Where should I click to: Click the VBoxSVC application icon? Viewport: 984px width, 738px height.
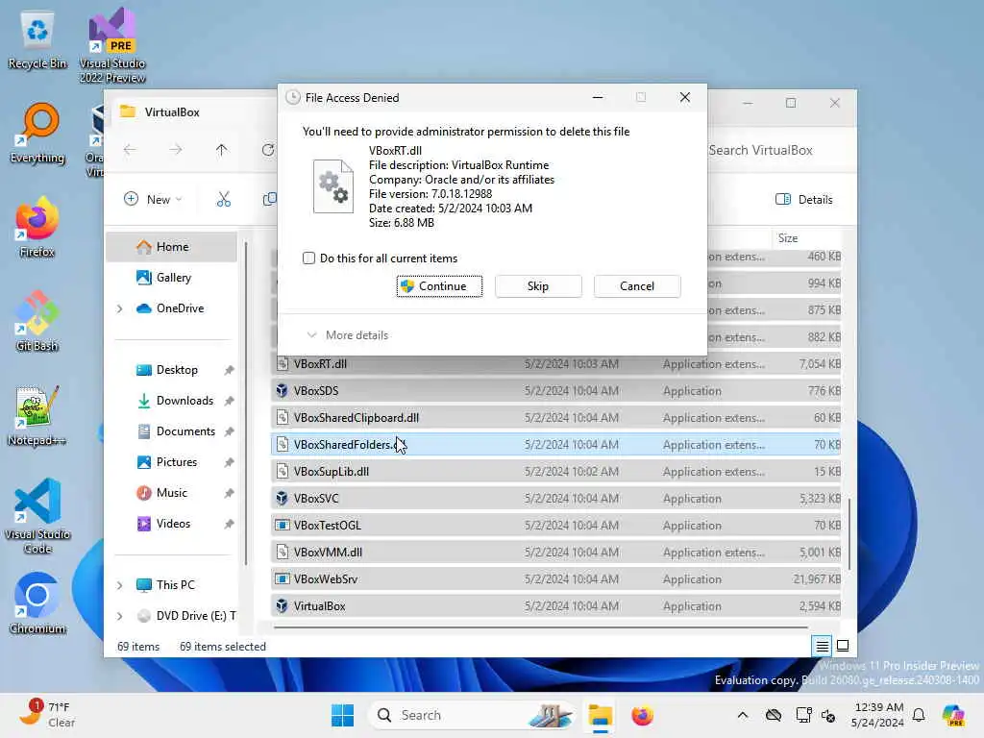click(283, 499)
